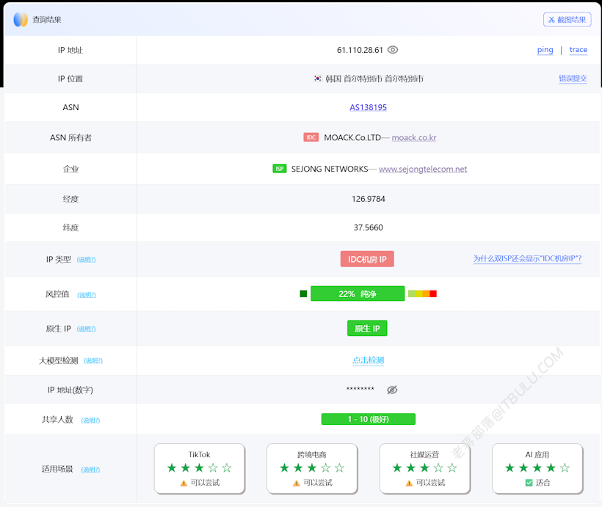Click the green checkmark in AI 应用 card

(x=529, y=483)
